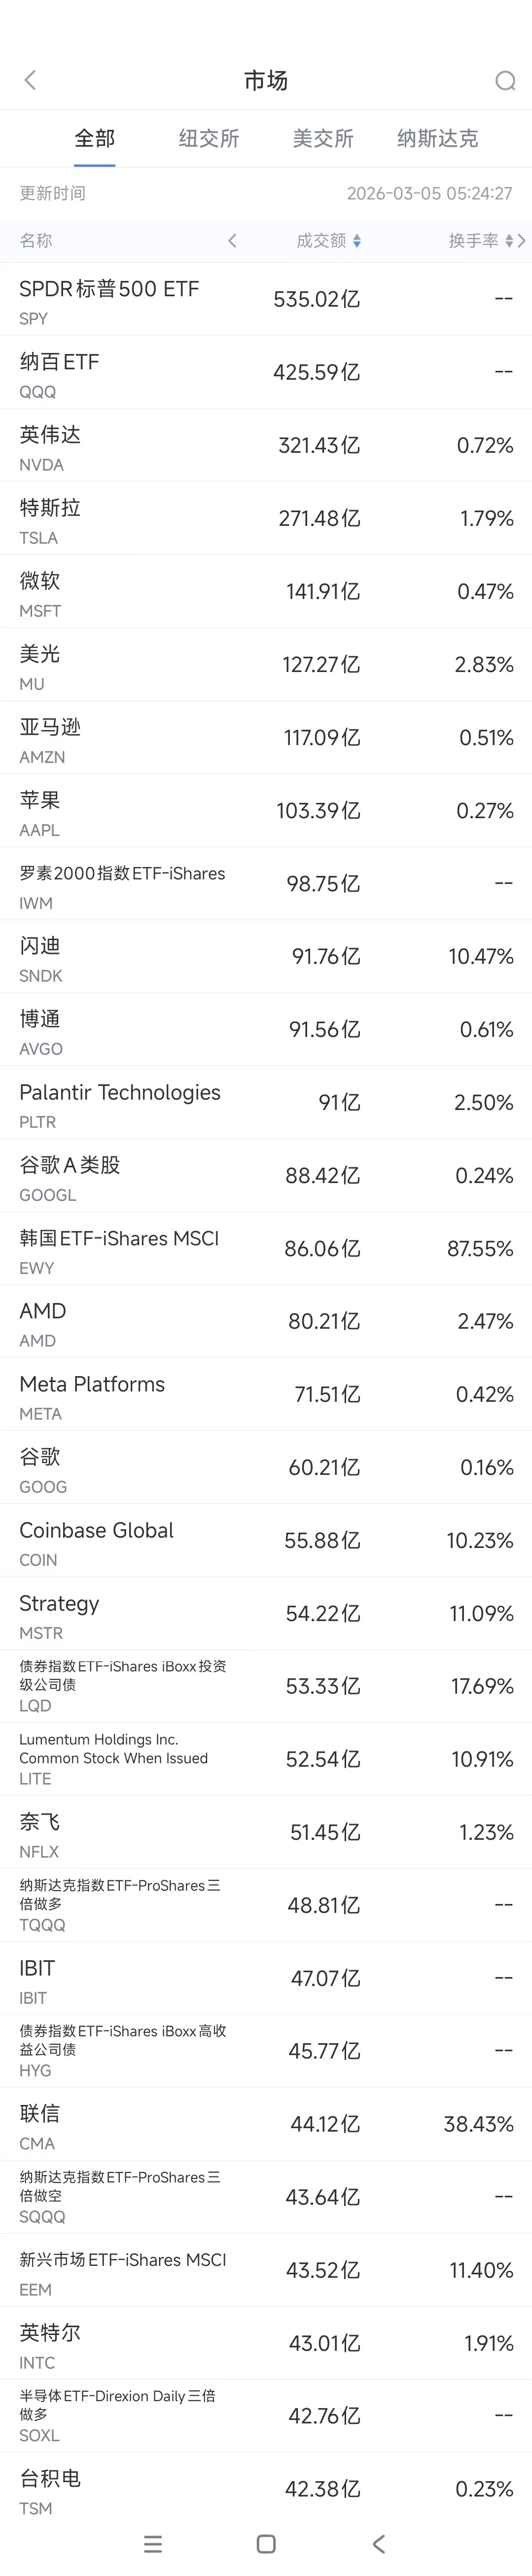The image size is (532, 2576).
Task: Open 特斯拉 TSLA stock details
Action: pyautogui.click(x=265, y=519)
